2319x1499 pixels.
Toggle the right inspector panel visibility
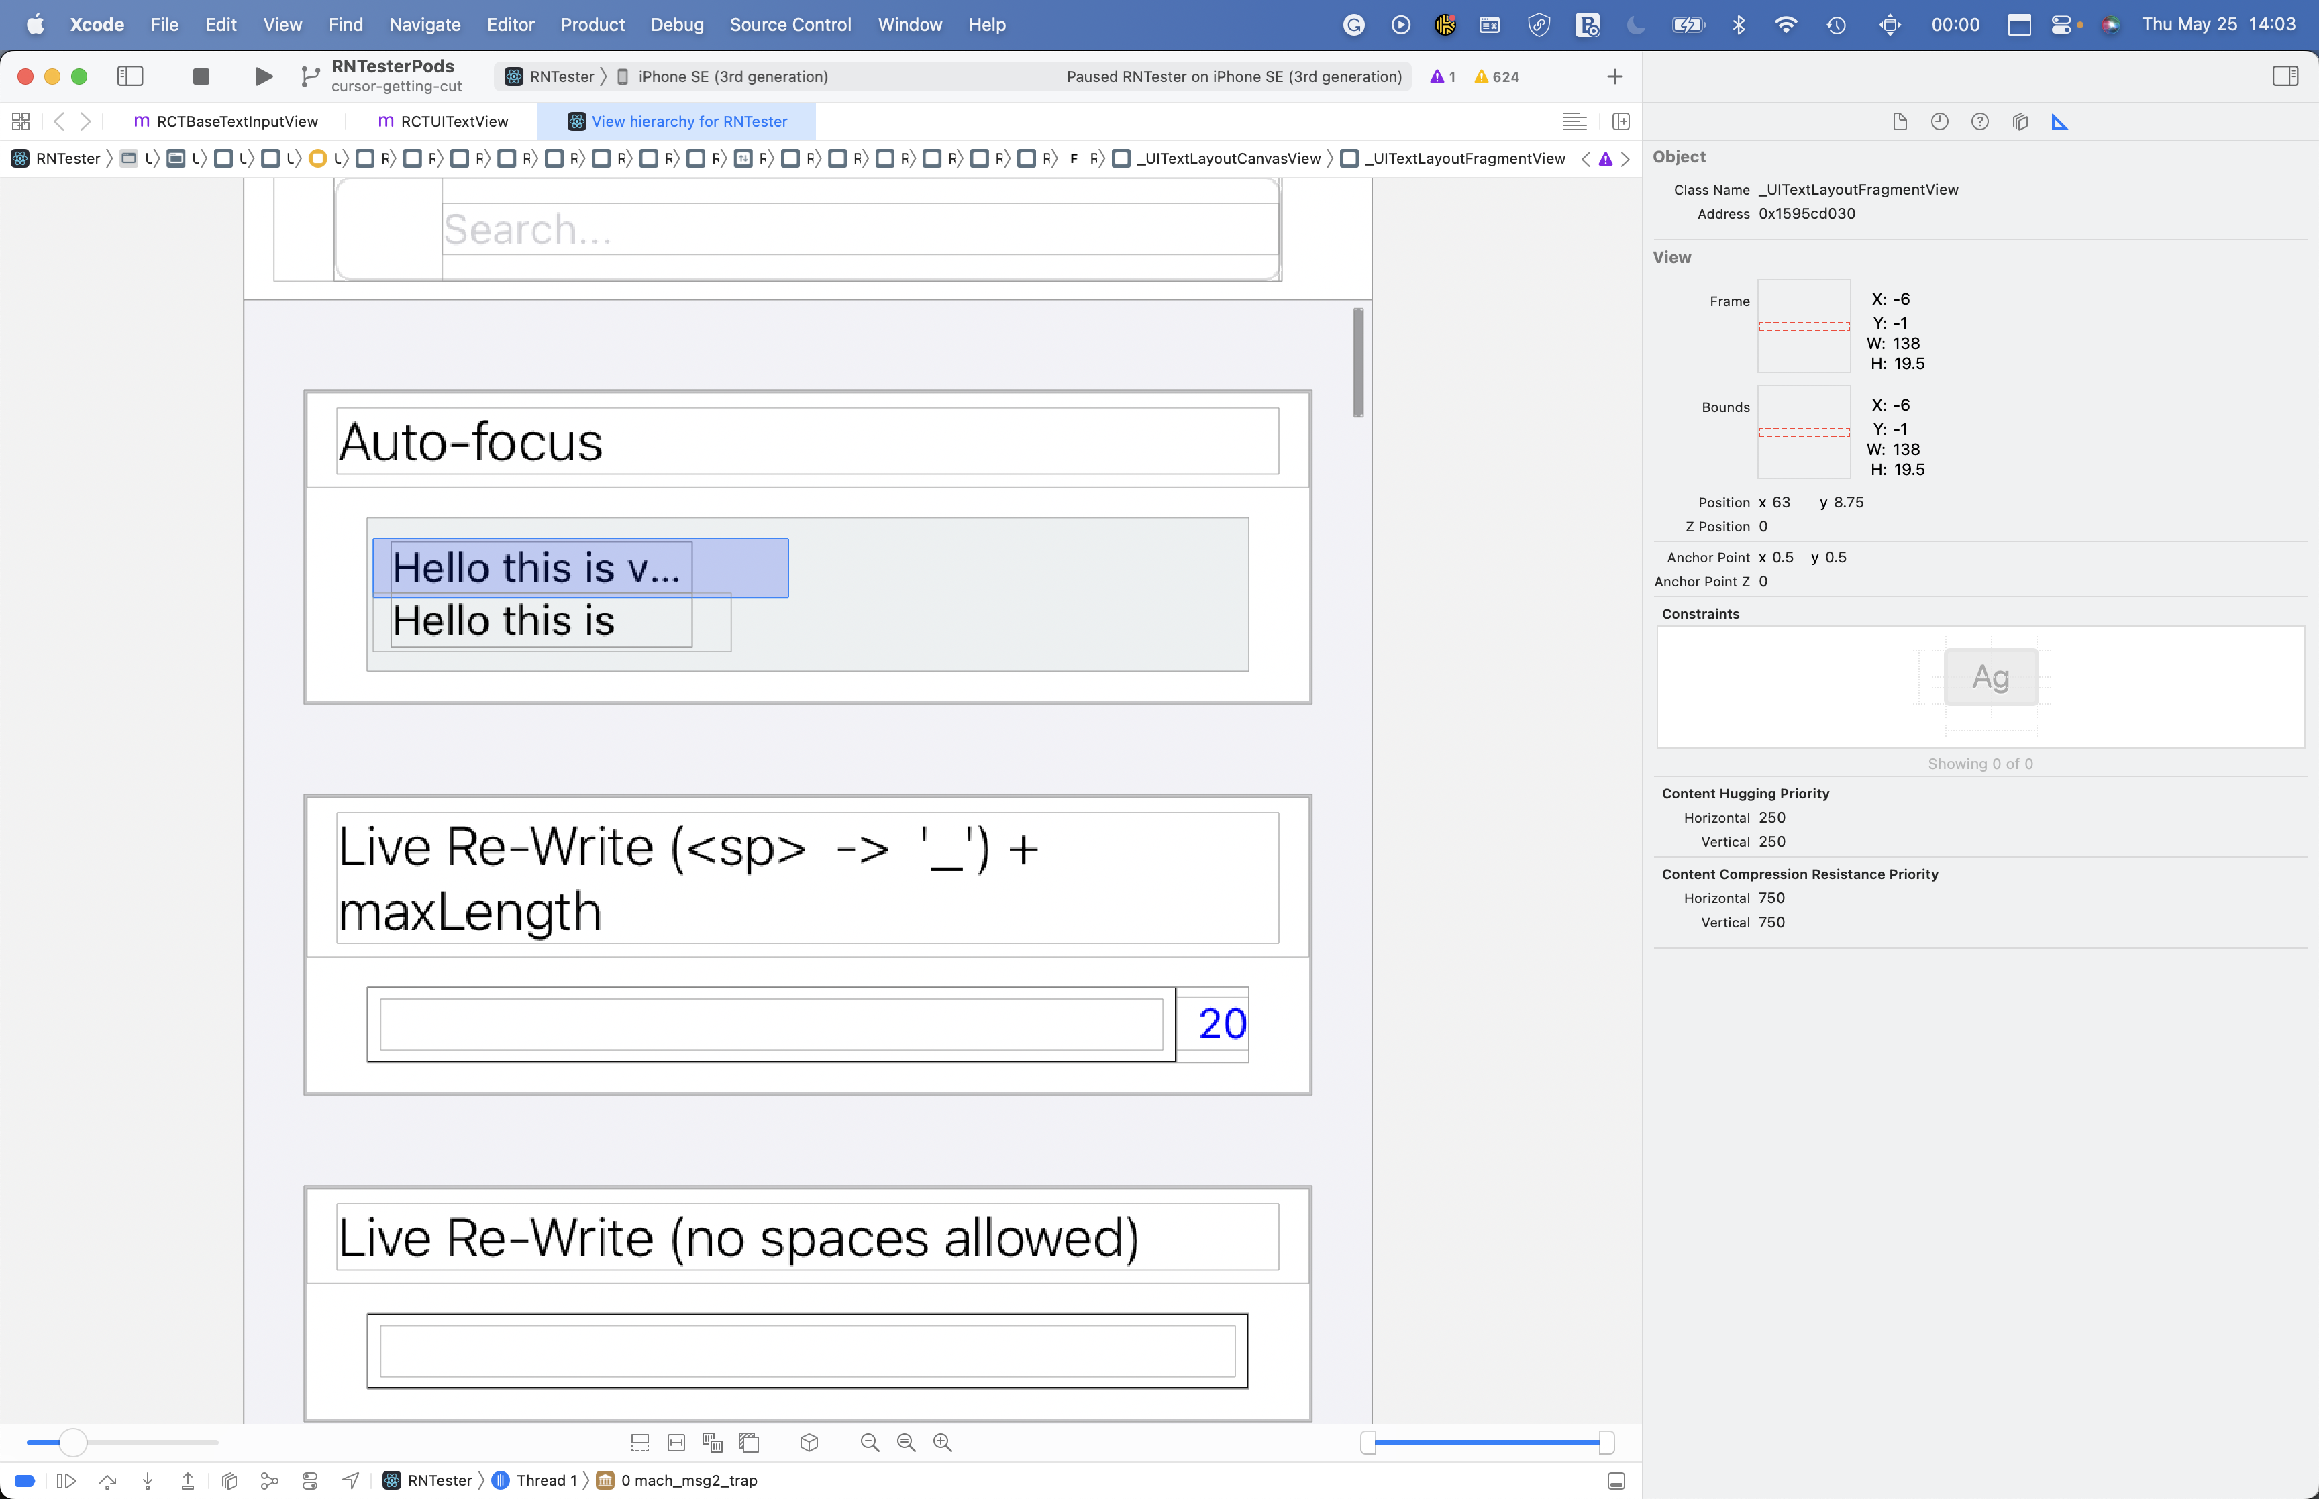pyautogui.click(x=2287, y=76)
